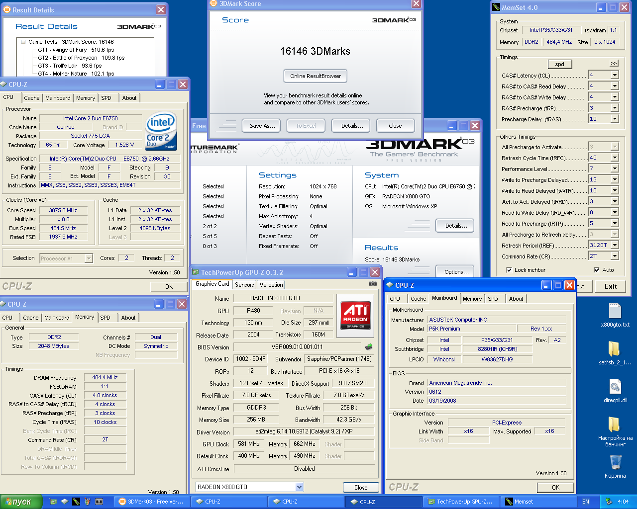This screenshot has width=637, height=509.
Task: Open the About tab in the Memory CPU-Z window
Action: point(128,318)
